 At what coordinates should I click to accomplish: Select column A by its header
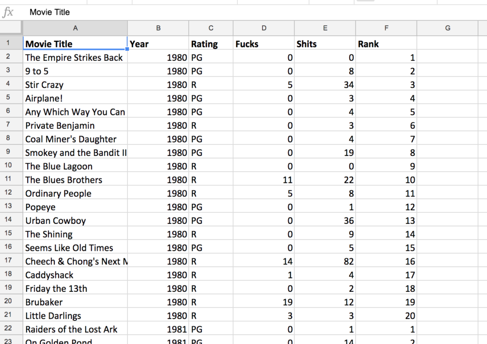pos(75,28)
